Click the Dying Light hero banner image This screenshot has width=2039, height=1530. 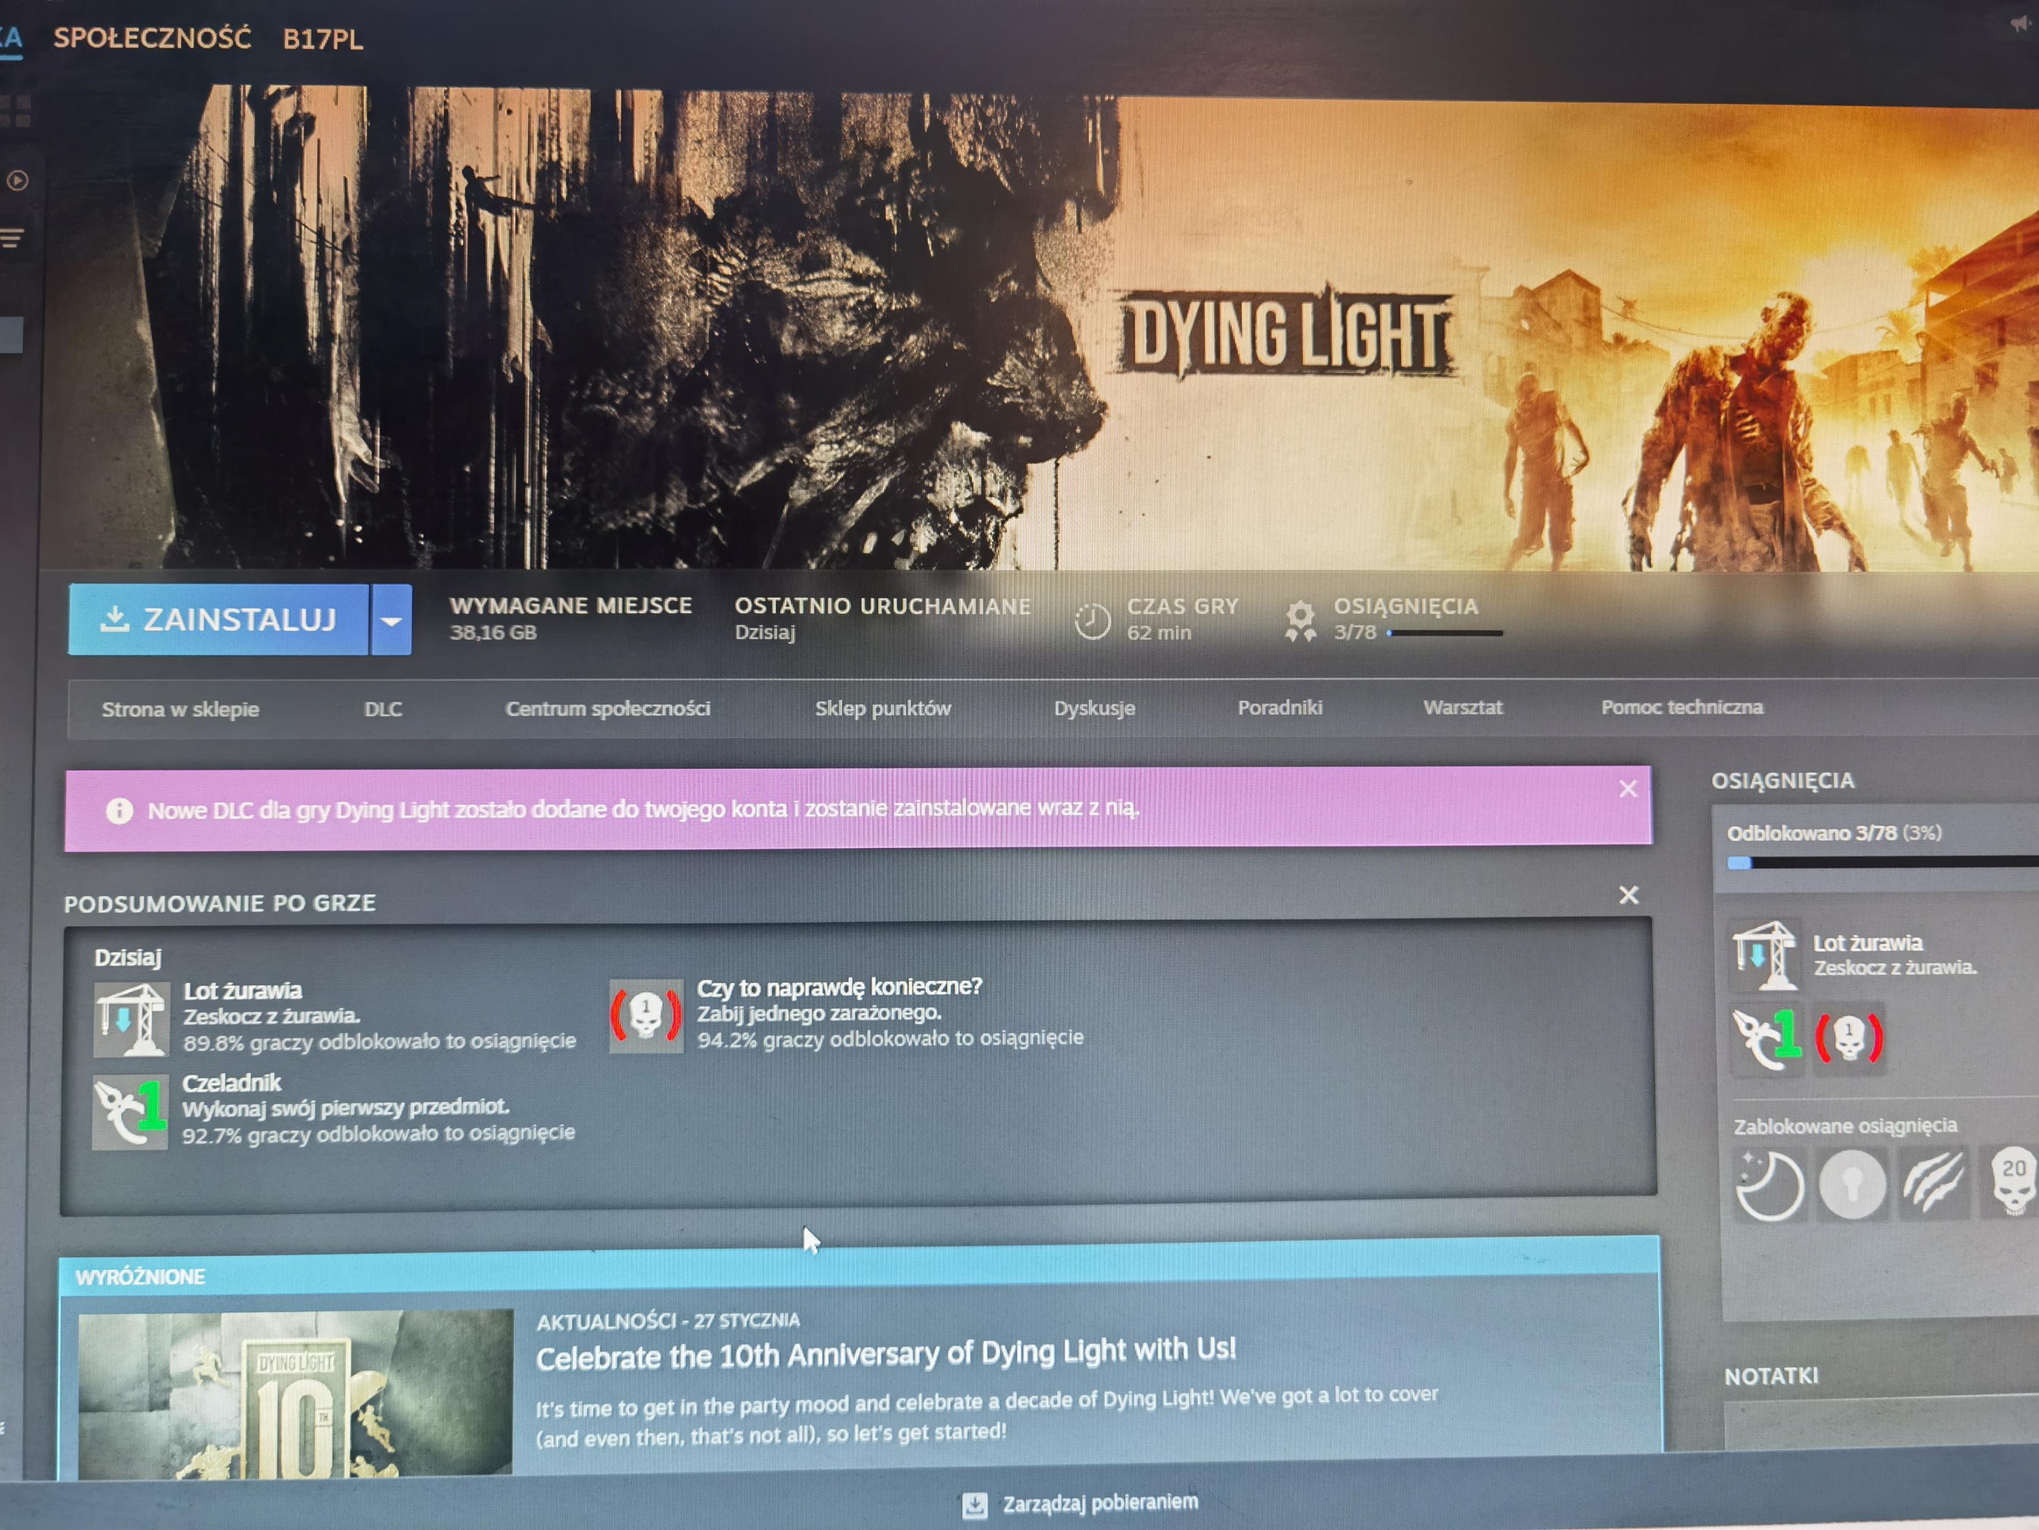(x=1039, y=328)
